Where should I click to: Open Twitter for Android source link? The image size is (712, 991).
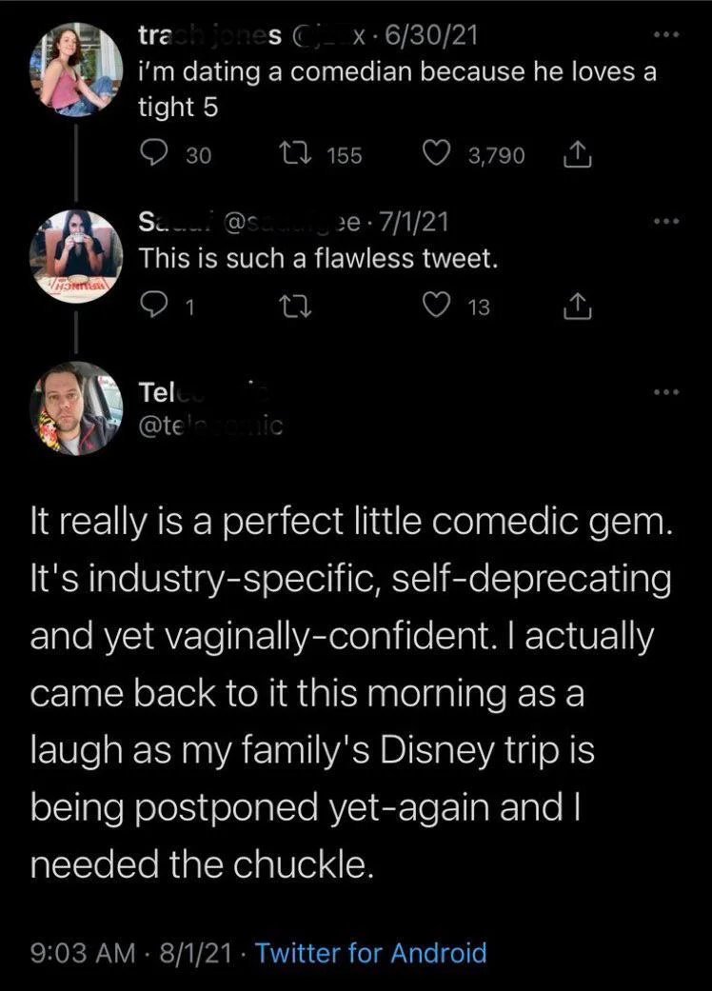pos(370,953)
